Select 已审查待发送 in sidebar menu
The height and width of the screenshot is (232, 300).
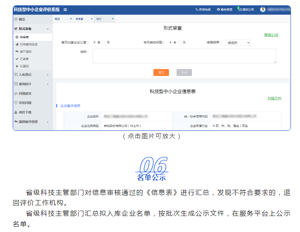(x=28, y=44)
